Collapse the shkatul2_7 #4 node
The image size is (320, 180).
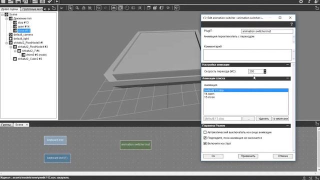[x=15, y=51]
